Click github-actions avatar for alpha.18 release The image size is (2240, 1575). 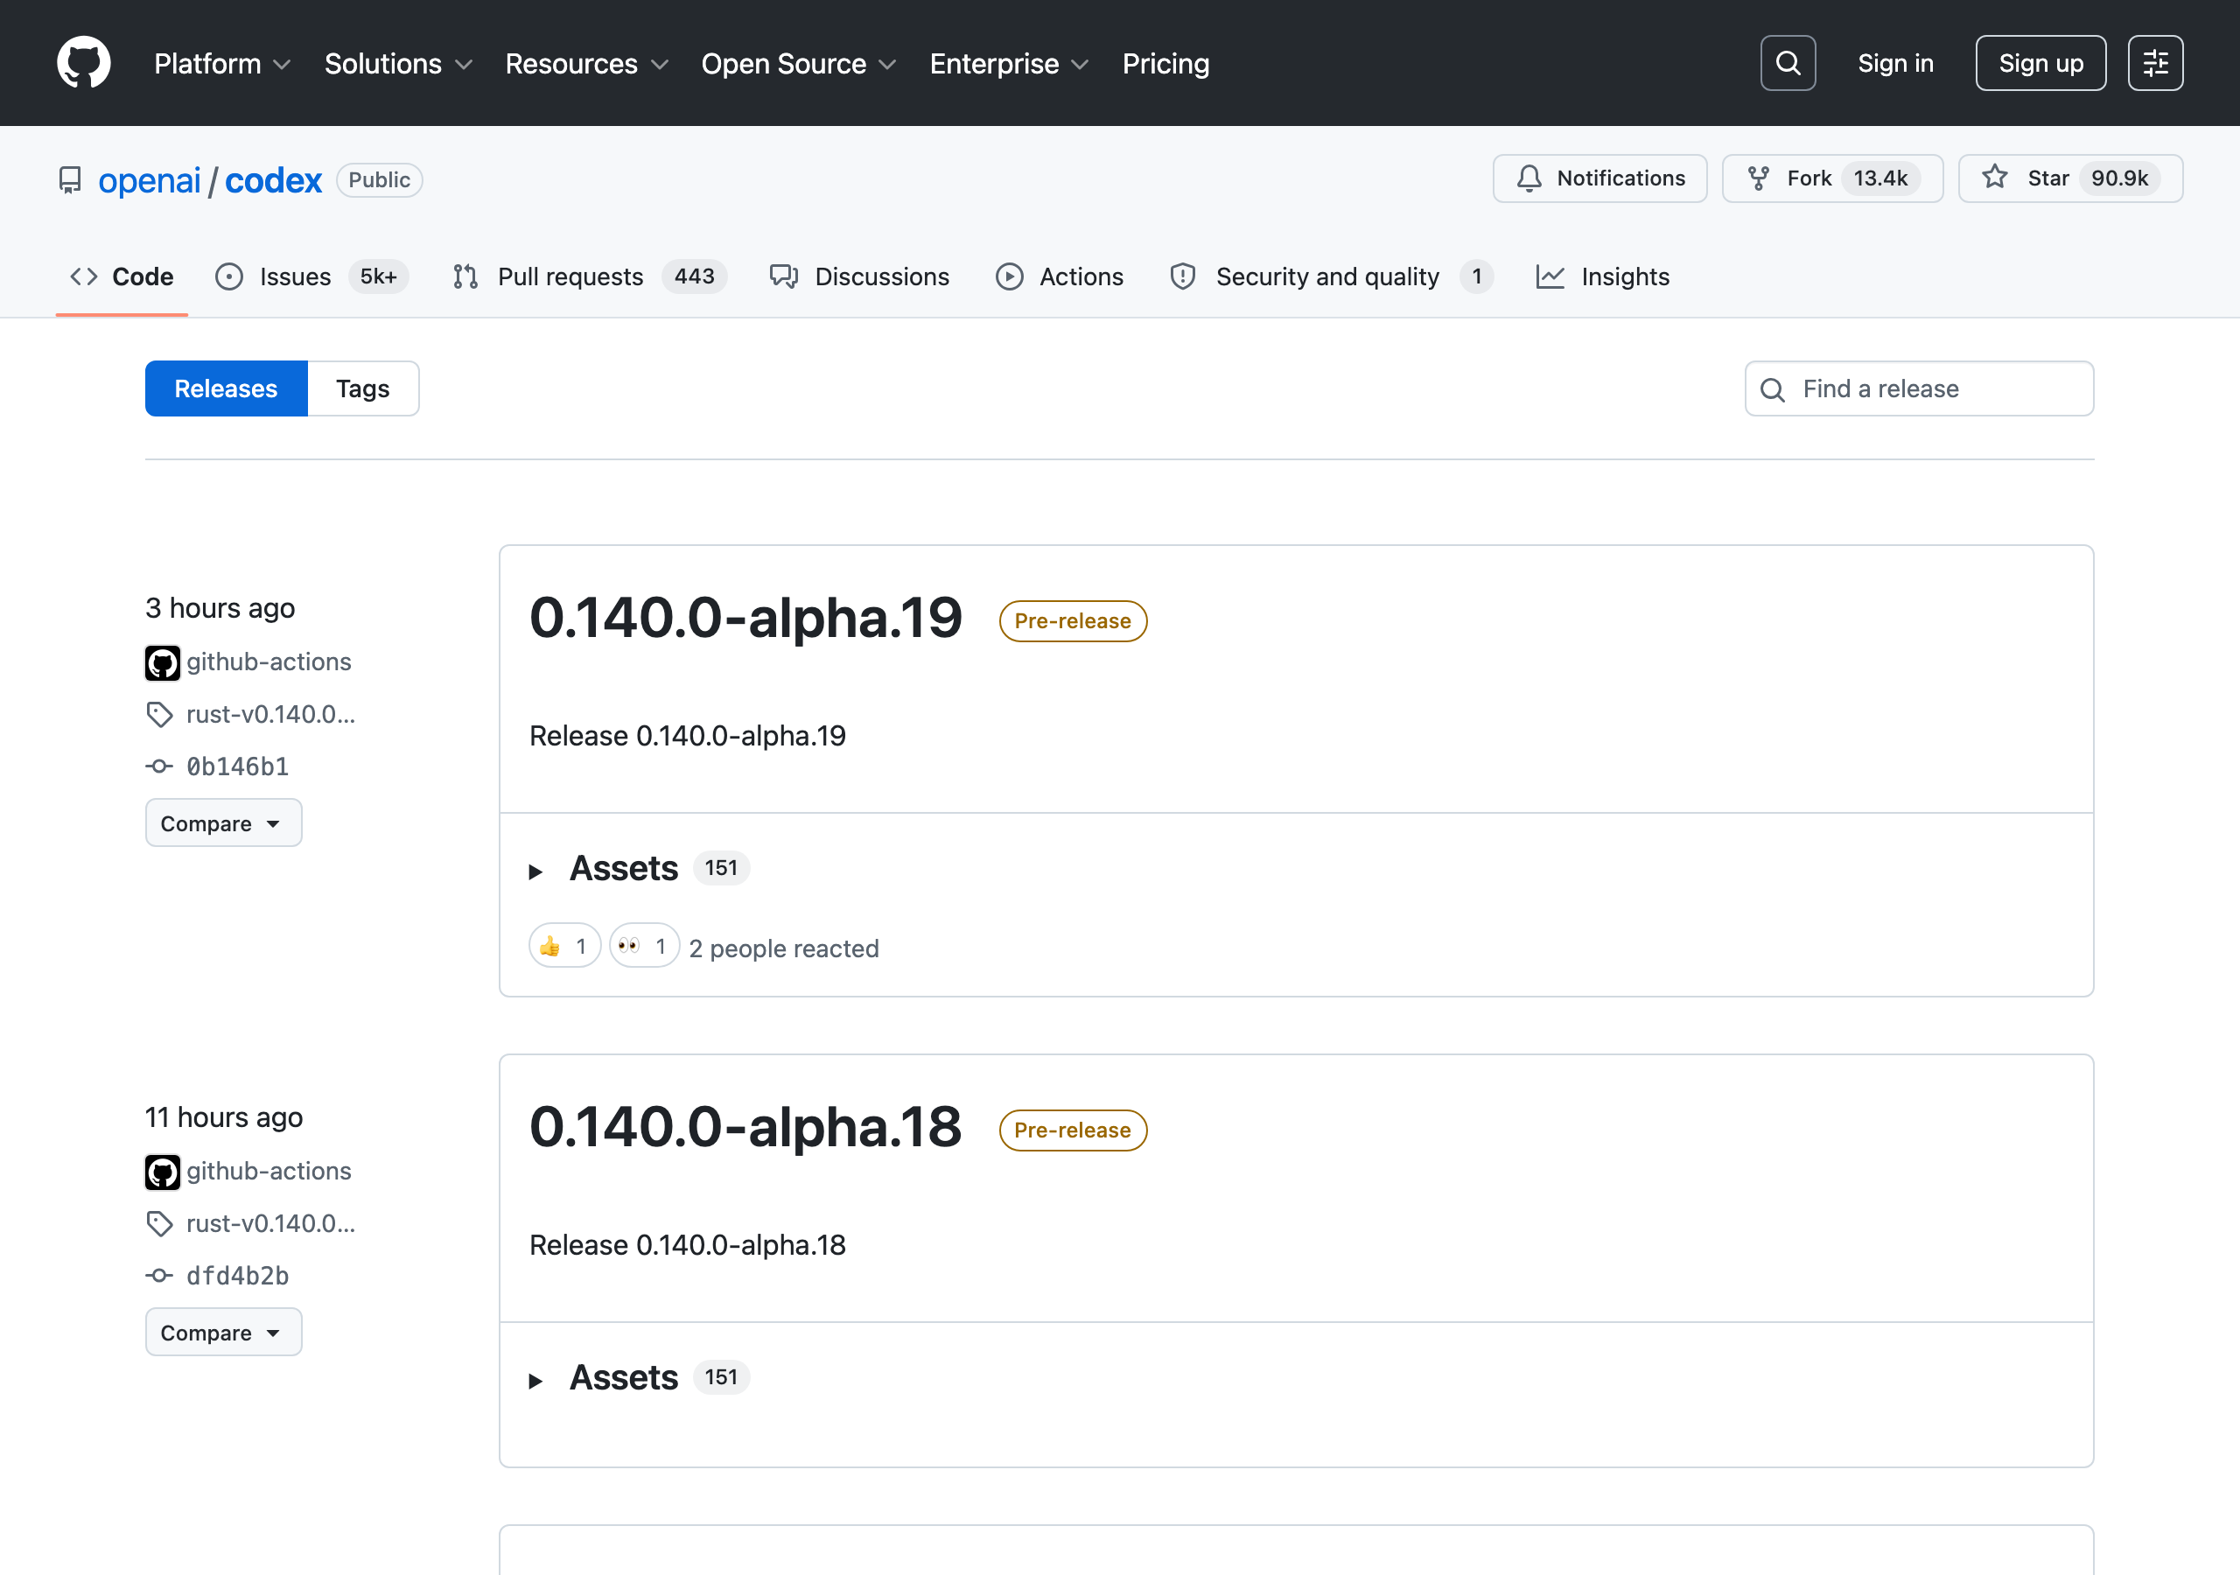point(163,1172)
